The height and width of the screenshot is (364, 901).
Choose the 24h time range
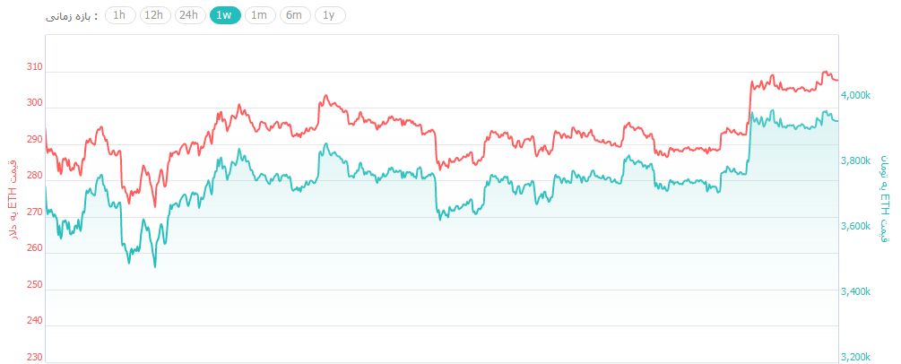189,15
